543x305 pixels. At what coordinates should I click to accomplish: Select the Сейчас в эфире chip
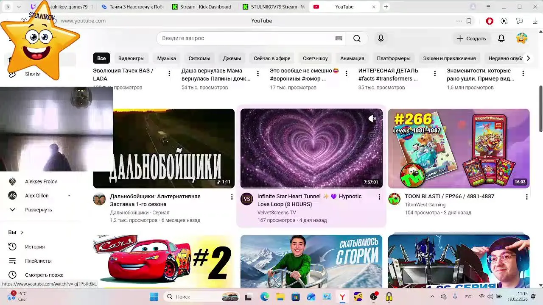(x=272, y=58)
